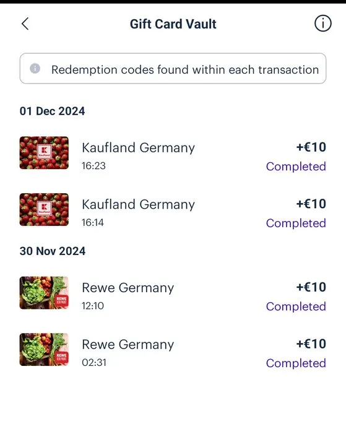
Task: Tap the +€10 amount on the 16:23 transaction
Action: tap(311, 147)
